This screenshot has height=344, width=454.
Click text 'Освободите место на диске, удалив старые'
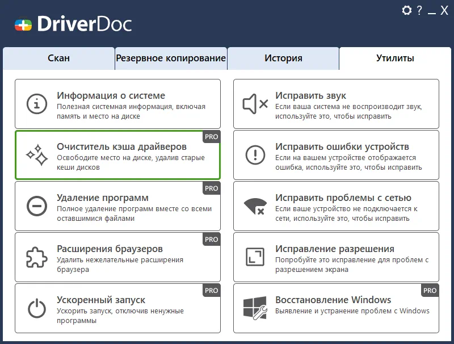tap(131, 158)
